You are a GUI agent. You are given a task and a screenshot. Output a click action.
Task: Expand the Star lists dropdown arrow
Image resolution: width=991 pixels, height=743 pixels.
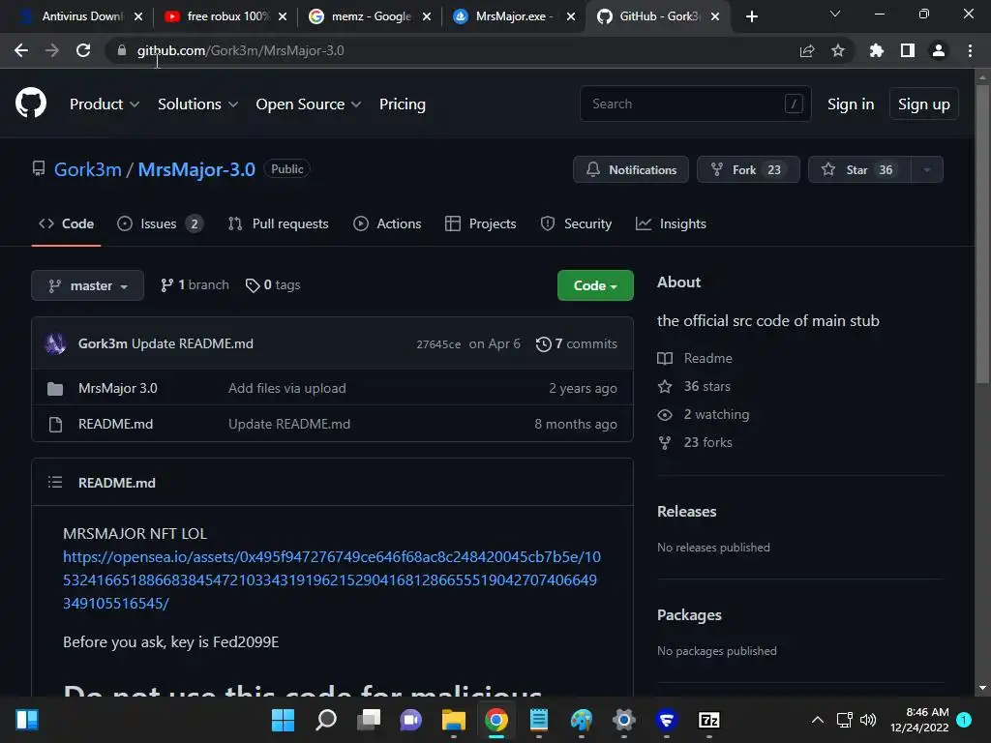pos(927,170)
